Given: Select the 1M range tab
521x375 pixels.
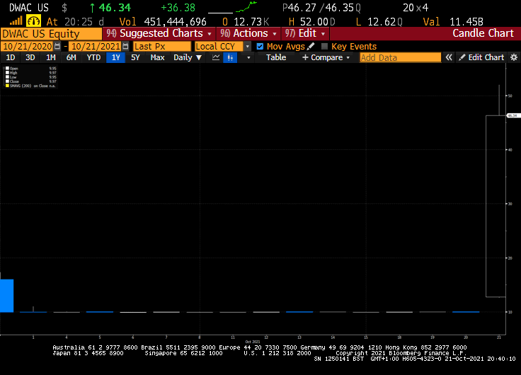Looking at the screenshot, I should point(50,57).
